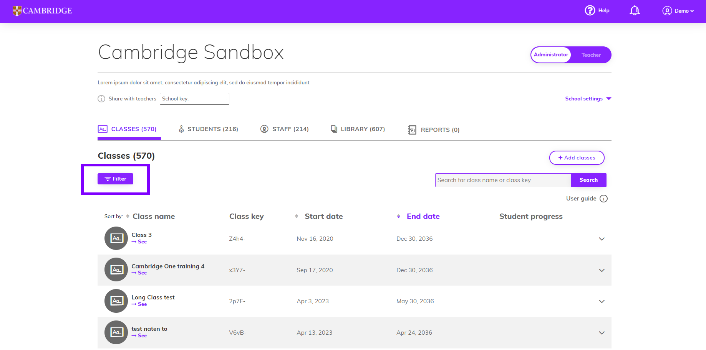Open notifications bell
The width and height of the screenshot is (706, 350).
click(x=635, y=11)
